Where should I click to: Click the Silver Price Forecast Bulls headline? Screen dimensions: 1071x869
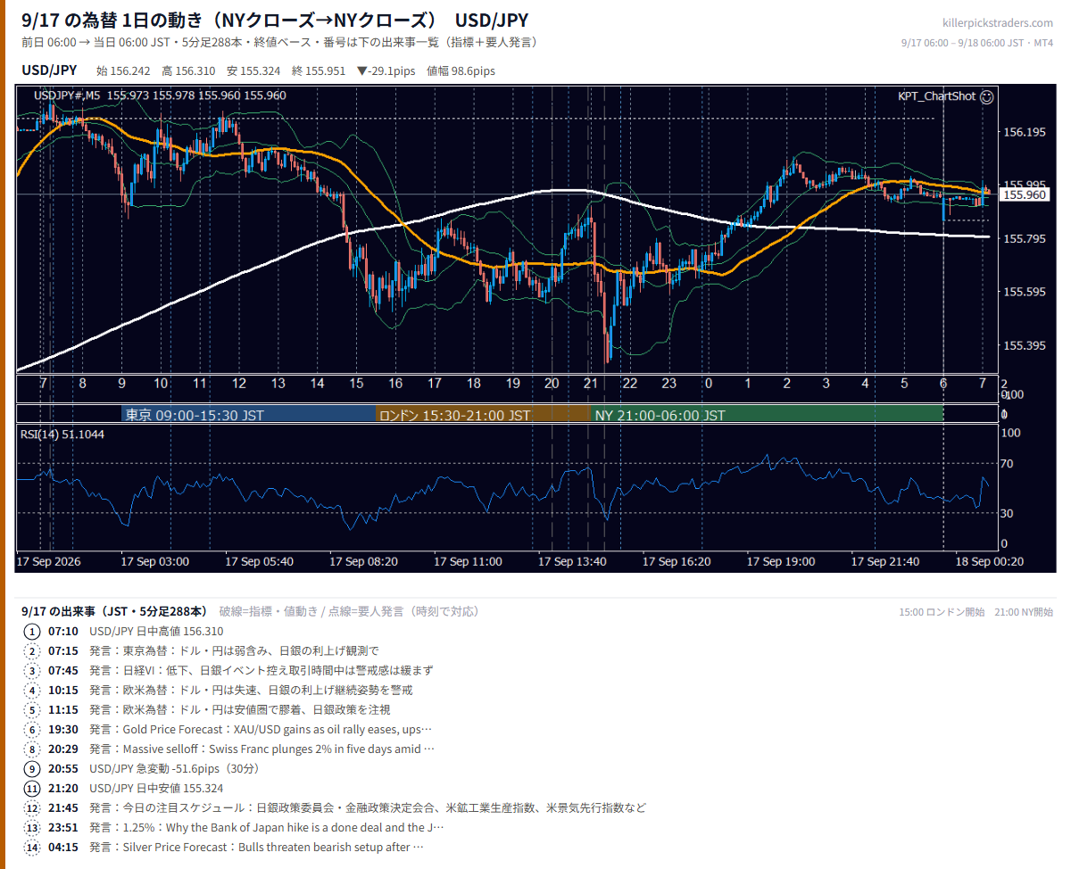256,847
